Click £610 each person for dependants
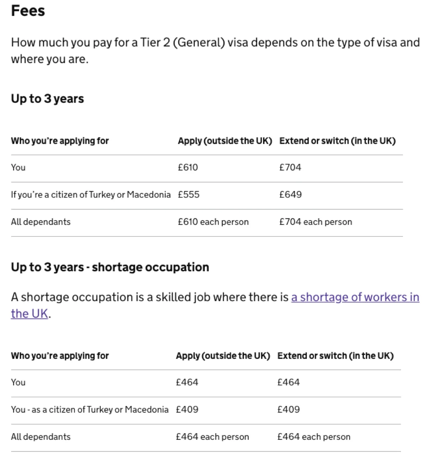Image resolution: width=440 pixels, height=465 pixels. [x=213, y=222]
